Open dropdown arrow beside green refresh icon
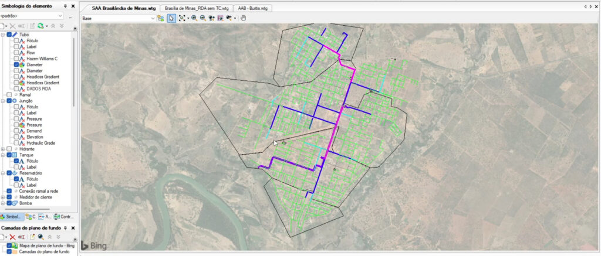The width and height of the screenshot is (601, 256). 47,26
